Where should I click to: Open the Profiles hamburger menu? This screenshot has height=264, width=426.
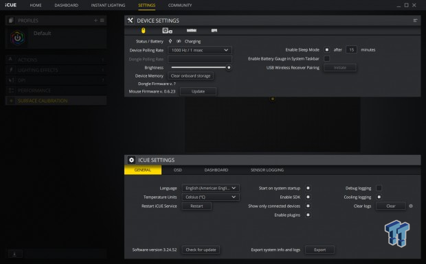coord(102,21)
